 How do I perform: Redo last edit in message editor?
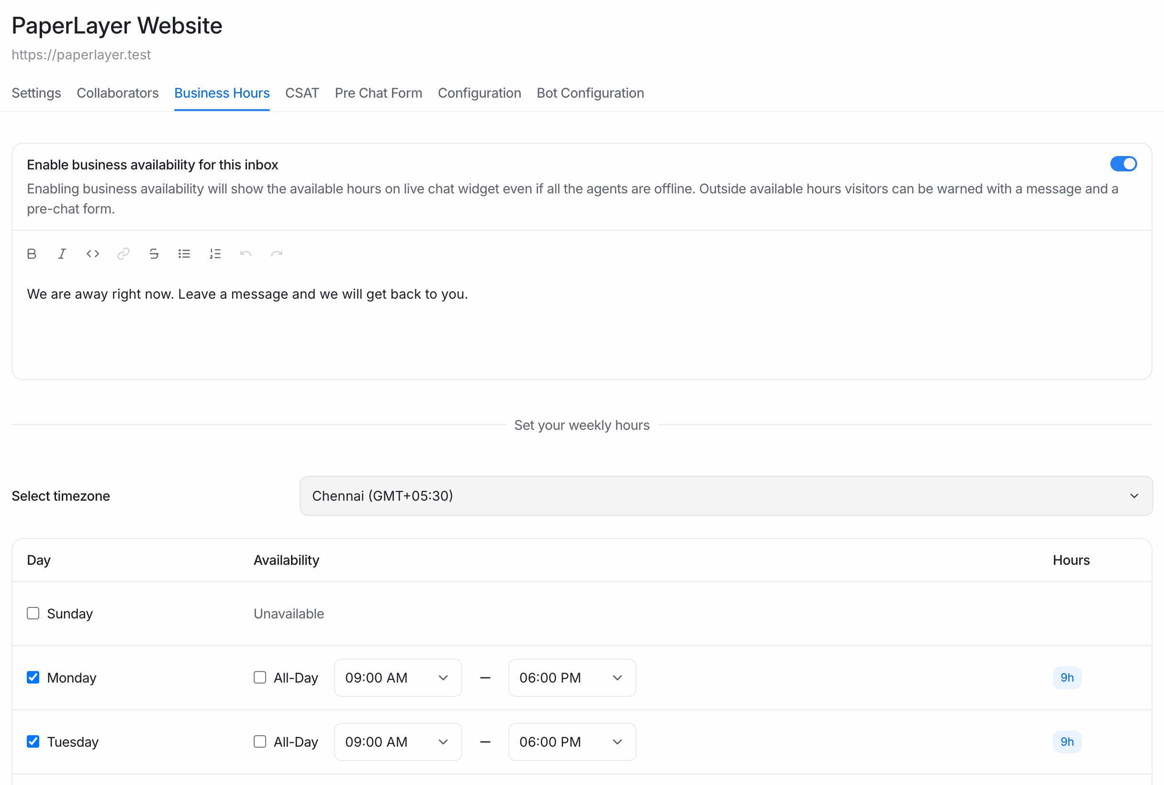276,254
